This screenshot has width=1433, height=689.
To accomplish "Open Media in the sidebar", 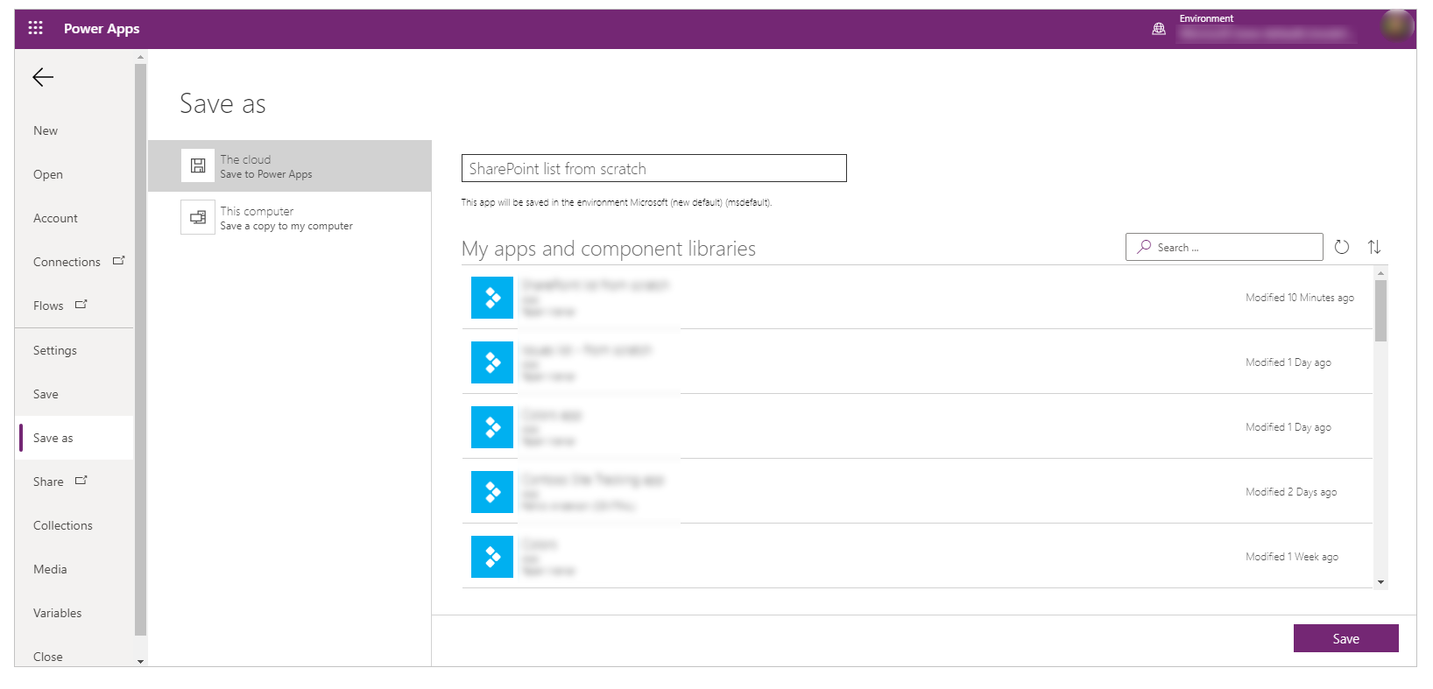I will 50,569.
